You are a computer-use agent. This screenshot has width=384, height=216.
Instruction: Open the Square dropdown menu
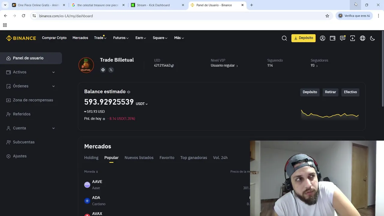click(x=160, y=38)
